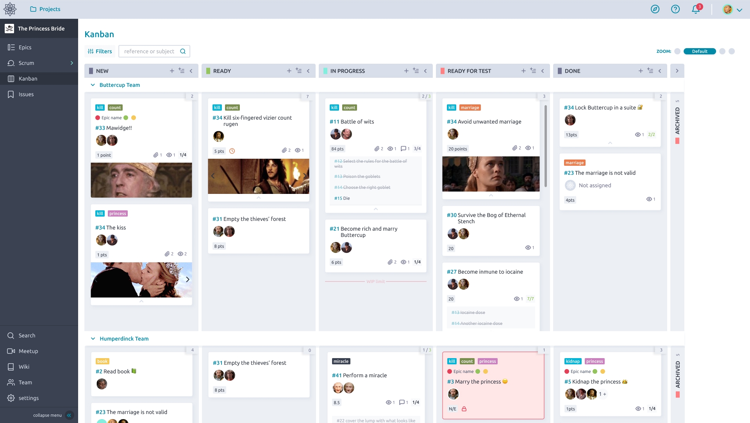The width and height of the screenshot is (750, 423).
Task: Click the bulk-add icon in the DONE column
Action: (650, 70)
